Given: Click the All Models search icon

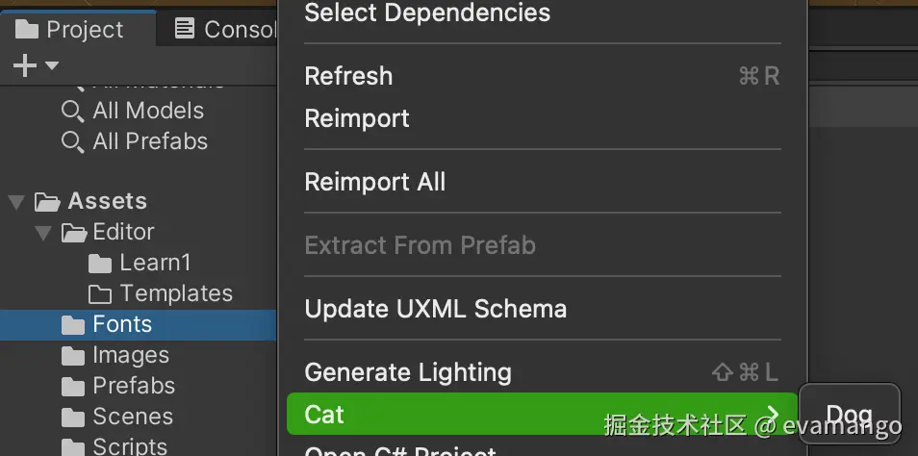Looking at the screenshot, I should 72,111.
